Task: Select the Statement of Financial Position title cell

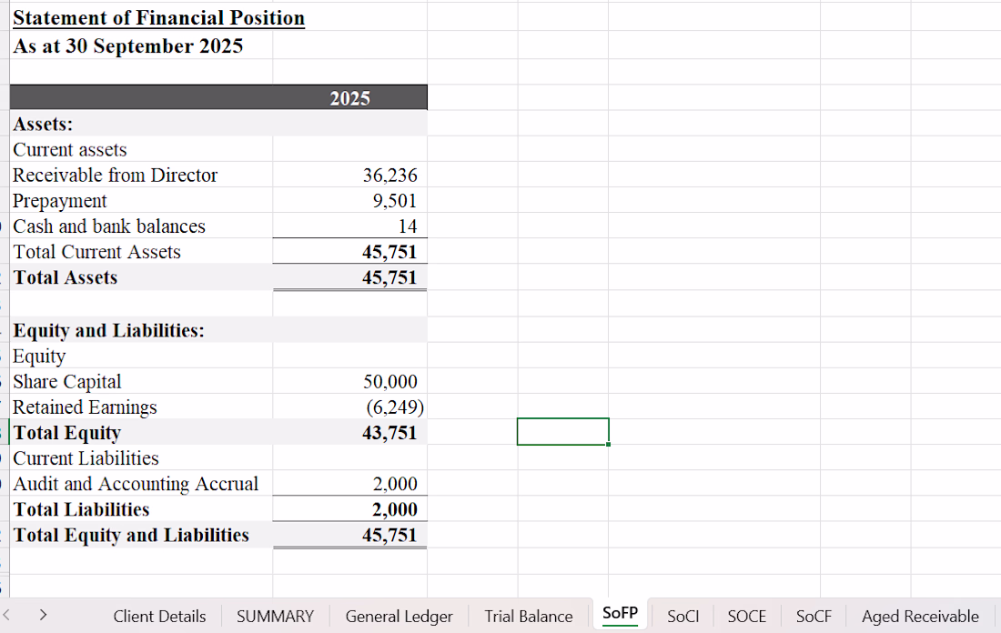Action: pyautogui.click(x=158, y=18)
